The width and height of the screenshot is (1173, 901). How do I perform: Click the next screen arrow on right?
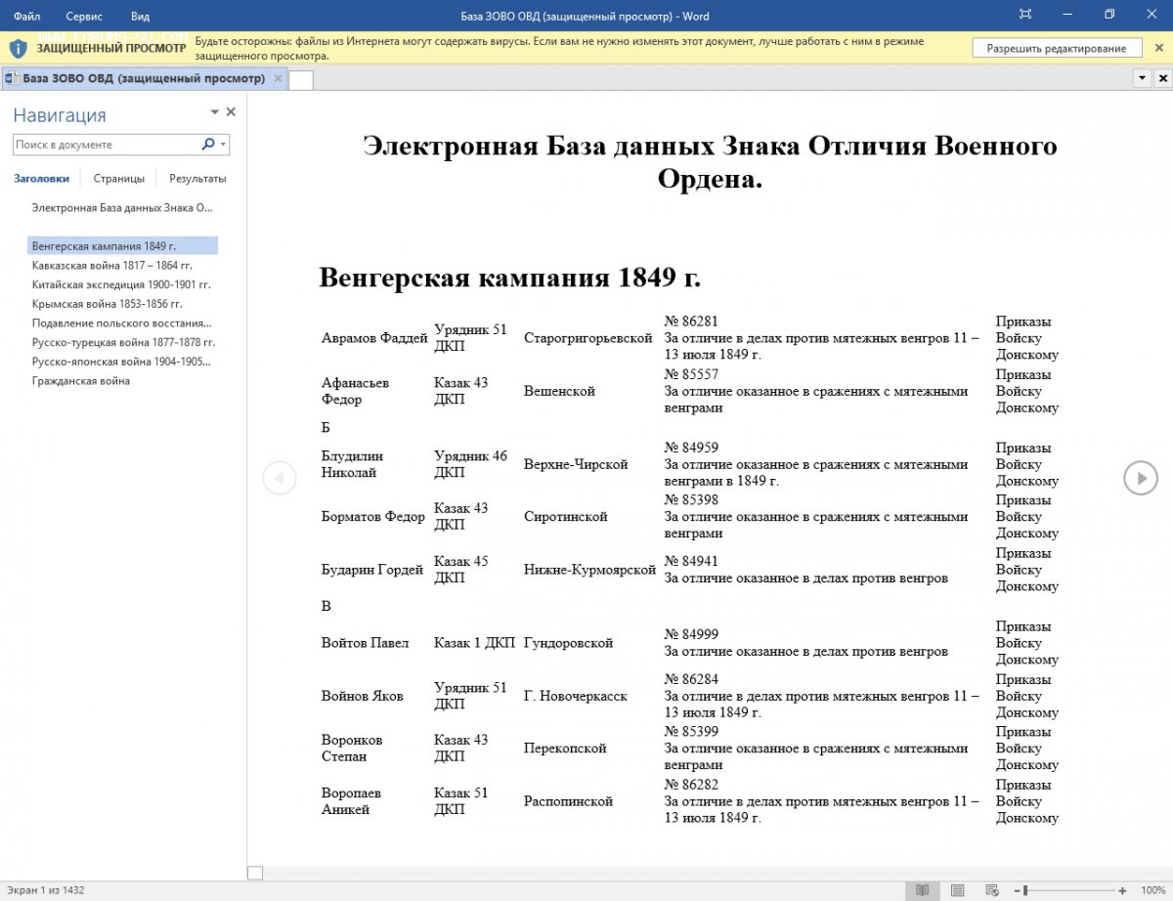pyautogui.click(x=1140, y=478)
